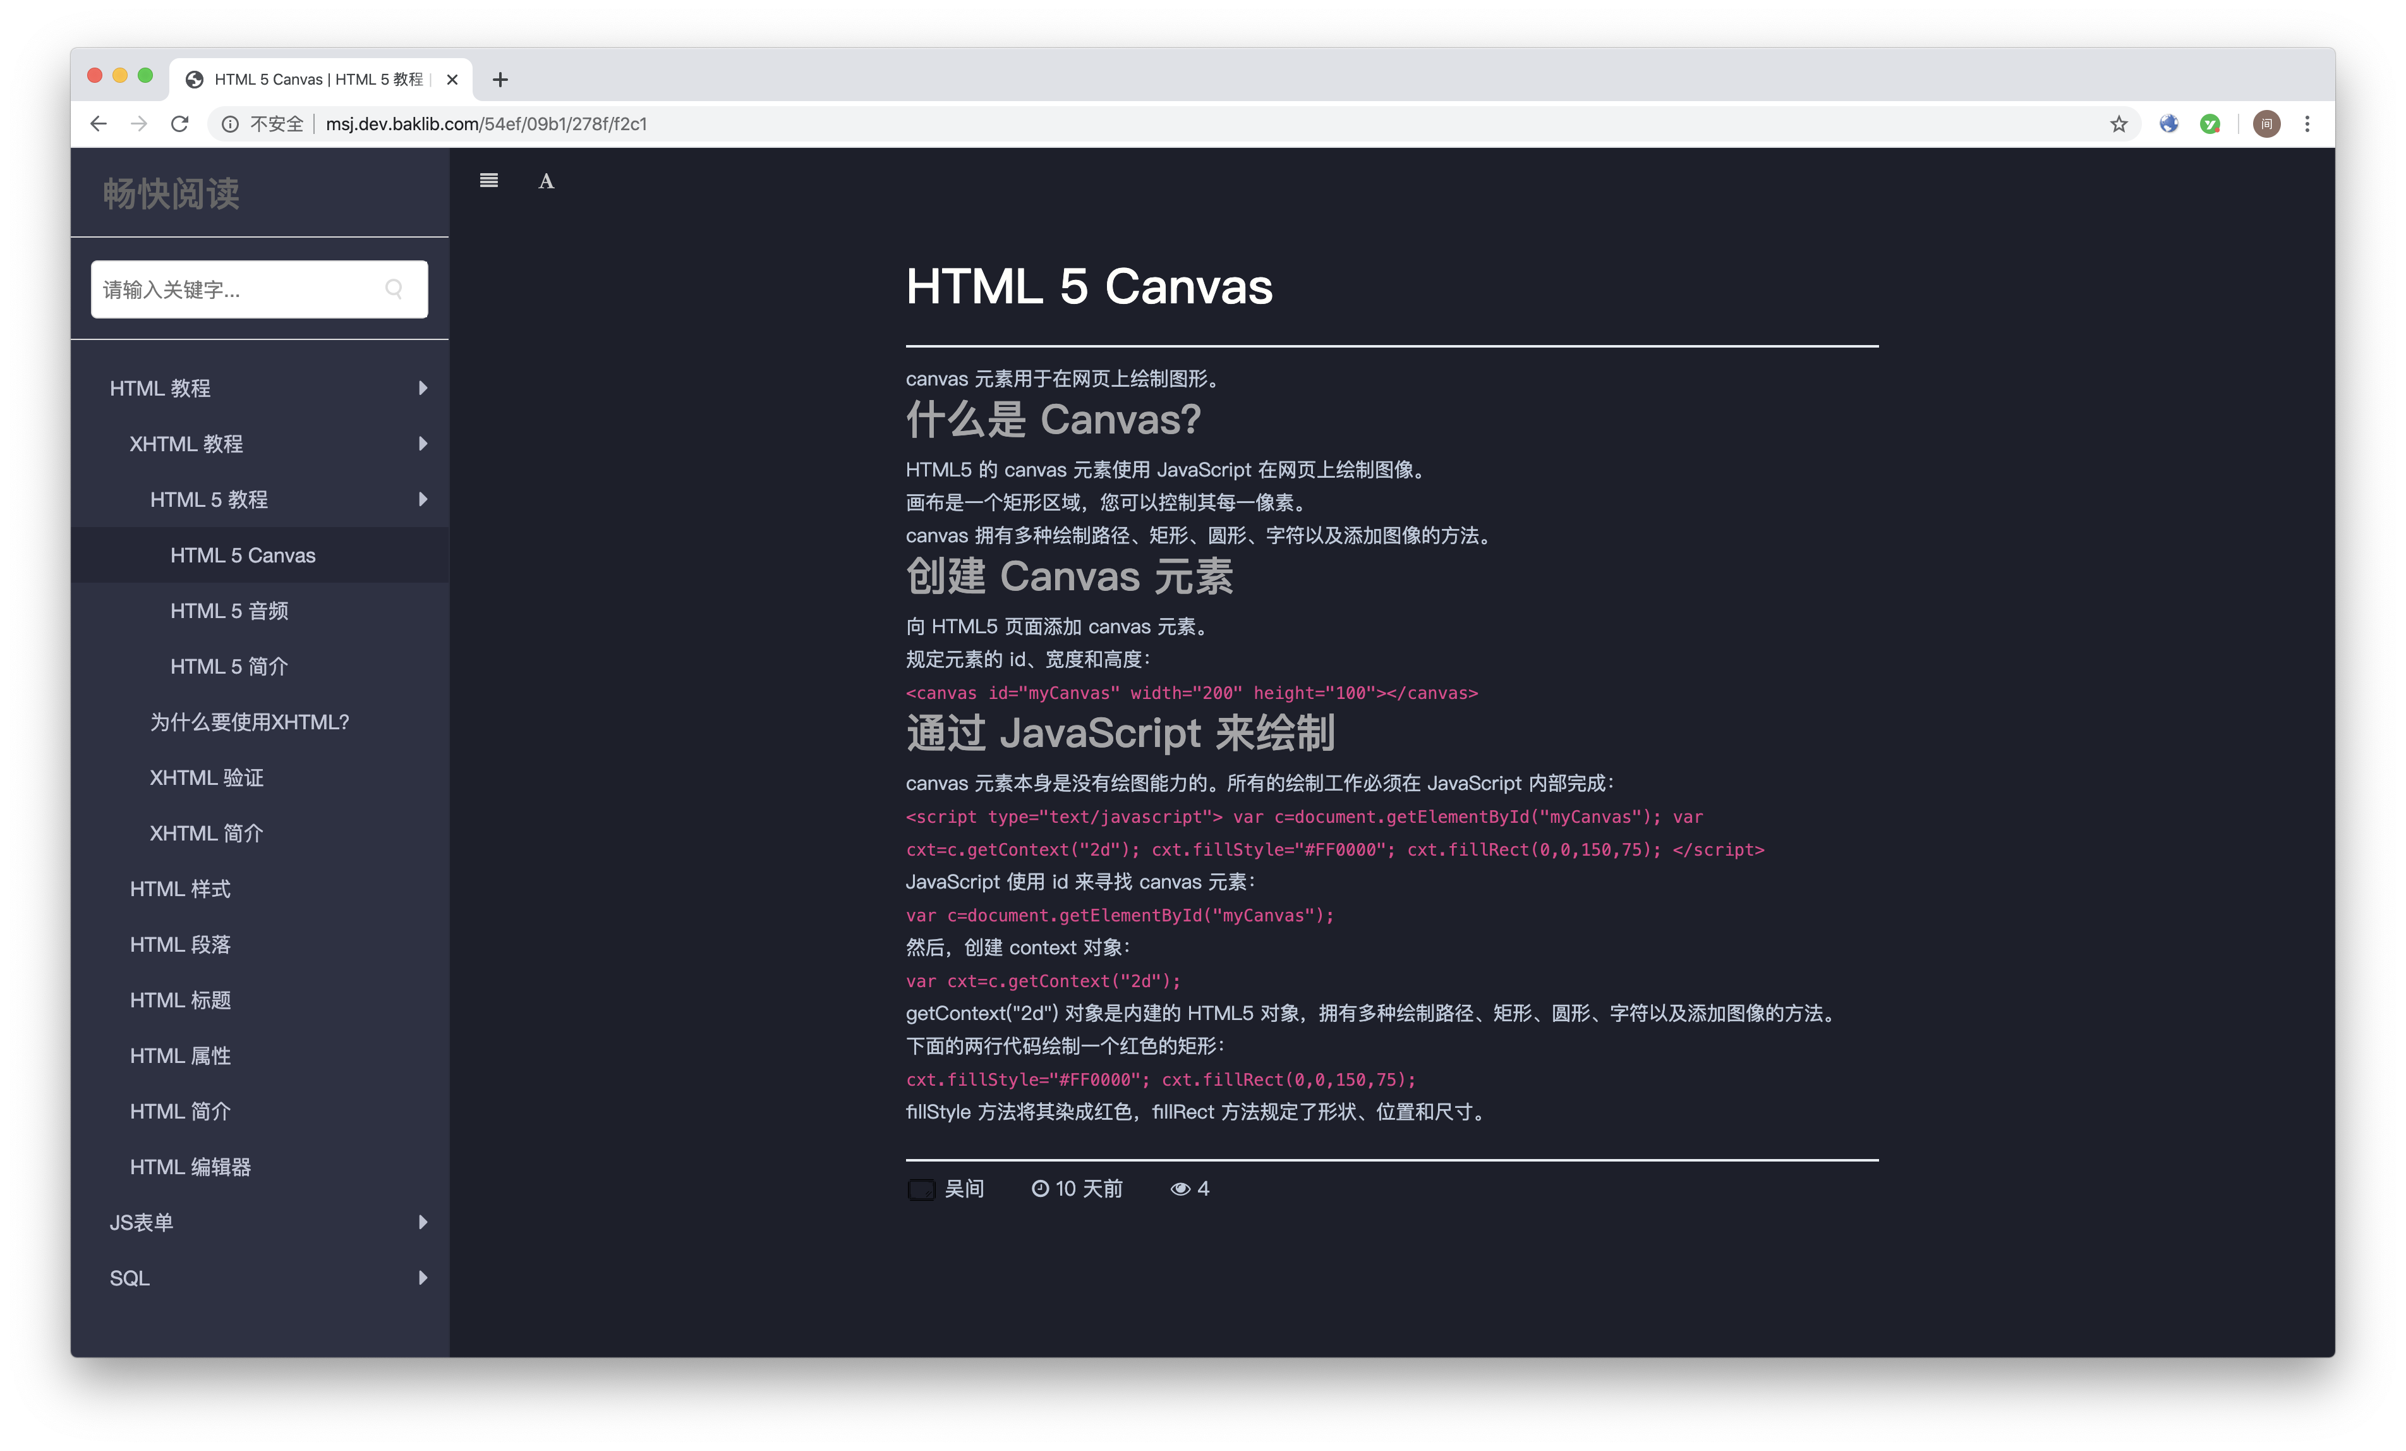
Task: Click the cxt.fillStyle="#FF0000"; cxt.fillRect code line
Action: click(1161, 1080)
